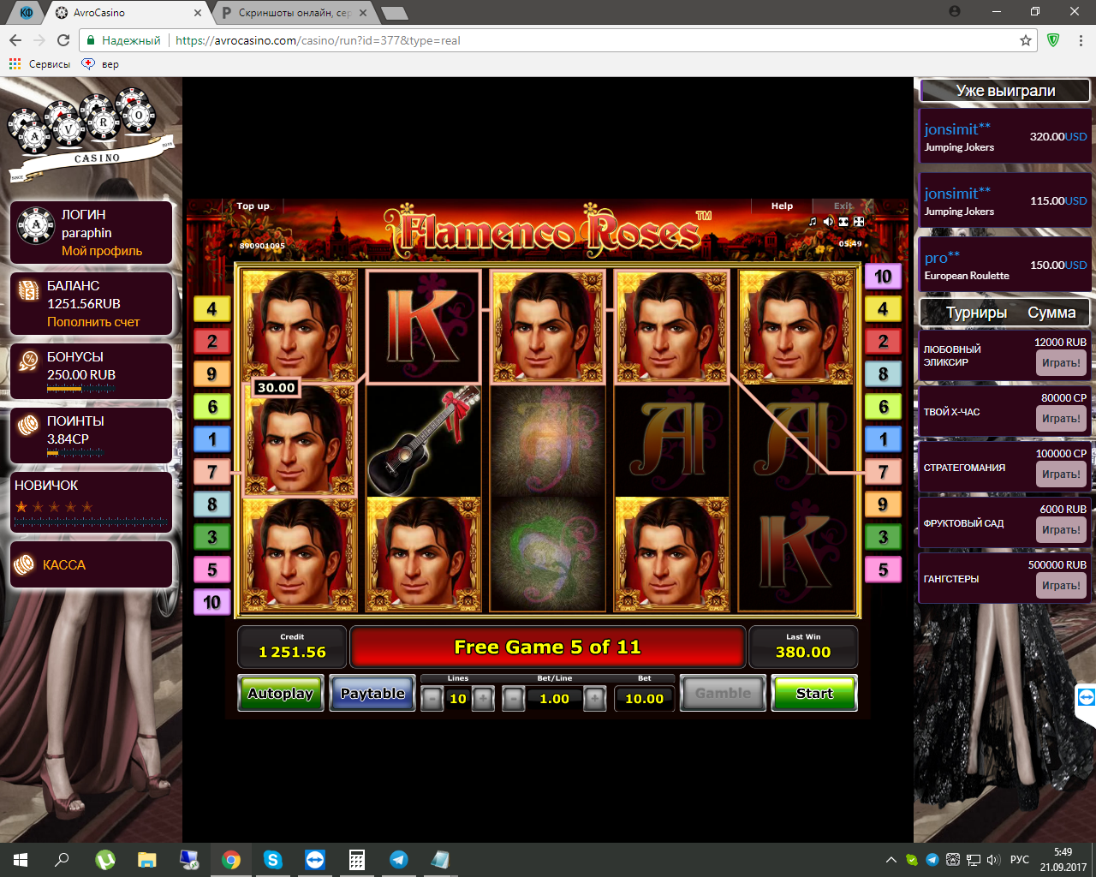The width and height of the screenshot is (1096, 877).
Task: Open the вер bookmark
Action: 100,64
